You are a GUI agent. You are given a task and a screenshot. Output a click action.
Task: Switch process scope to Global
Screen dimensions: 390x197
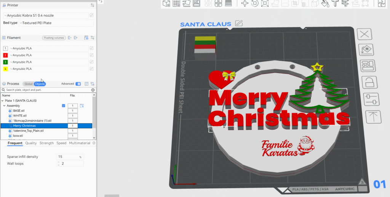pos(28,84)
